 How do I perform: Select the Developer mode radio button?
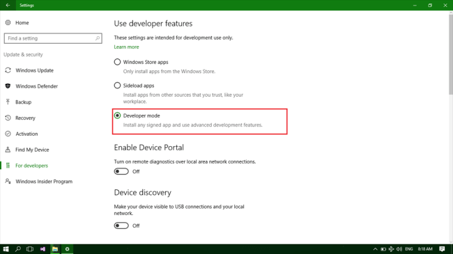click(x=117, y=116)
